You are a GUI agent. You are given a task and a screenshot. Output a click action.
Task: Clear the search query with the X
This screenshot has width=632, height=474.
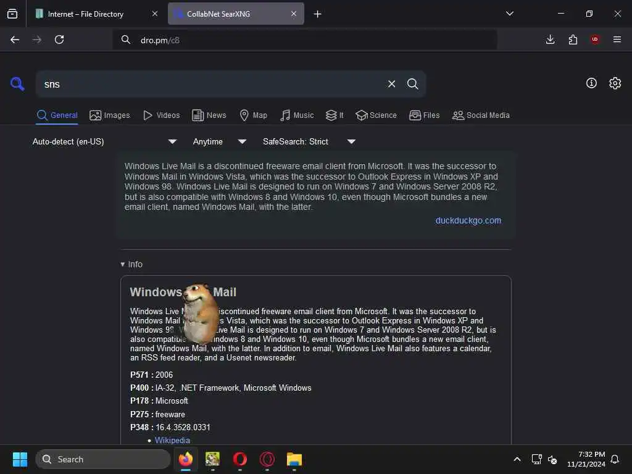pyautogui.click(x=391, y=84)
